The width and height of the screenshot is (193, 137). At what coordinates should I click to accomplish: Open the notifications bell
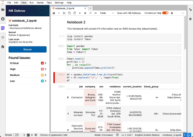click(x=188, y=135)
